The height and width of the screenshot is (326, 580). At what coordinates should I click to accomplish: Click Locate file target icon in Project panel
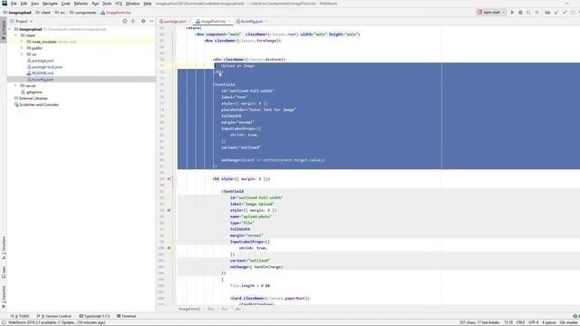click(x=125, y=22)
